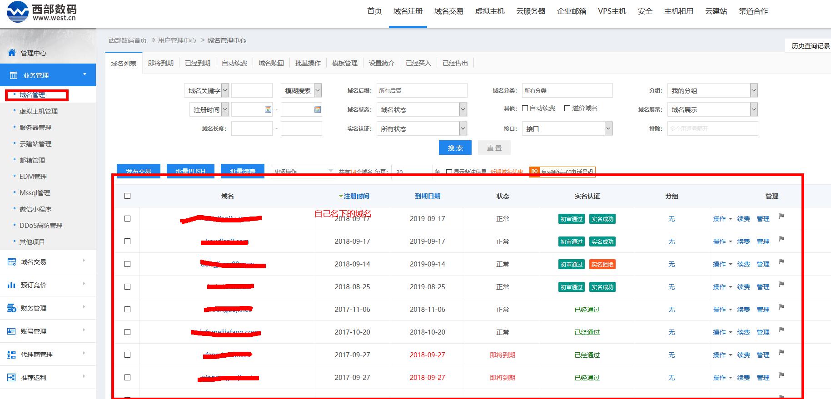Click the 推荐返利 sidebar icon
Image resolution: width=831 pixels, height=399 pixels.
[12, 378]
